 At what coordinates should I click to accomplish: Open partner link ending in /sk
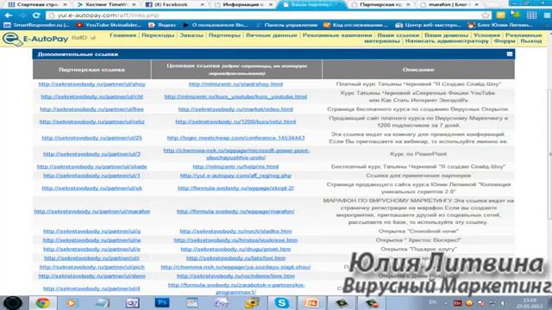coord(92,188)
